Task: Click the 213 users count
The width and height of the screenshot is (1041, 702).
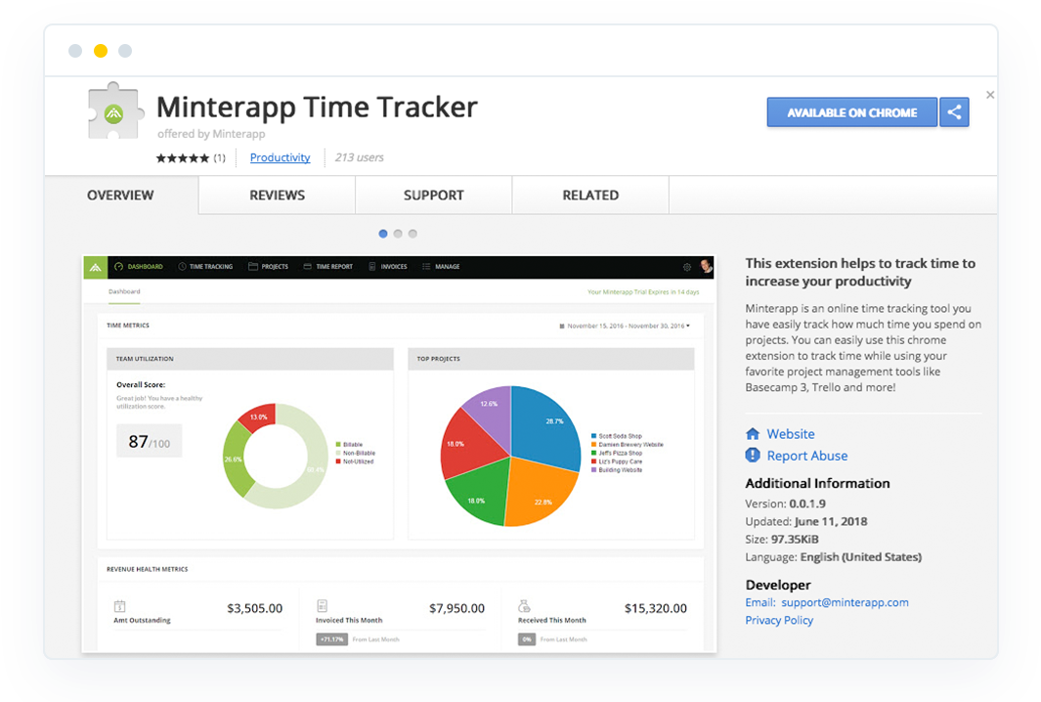Action: [359, 157]
